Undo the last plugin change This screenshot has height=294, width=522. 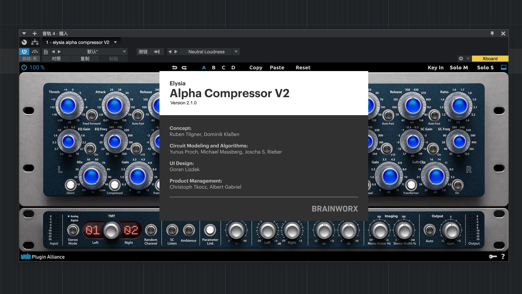coord(175,68)
